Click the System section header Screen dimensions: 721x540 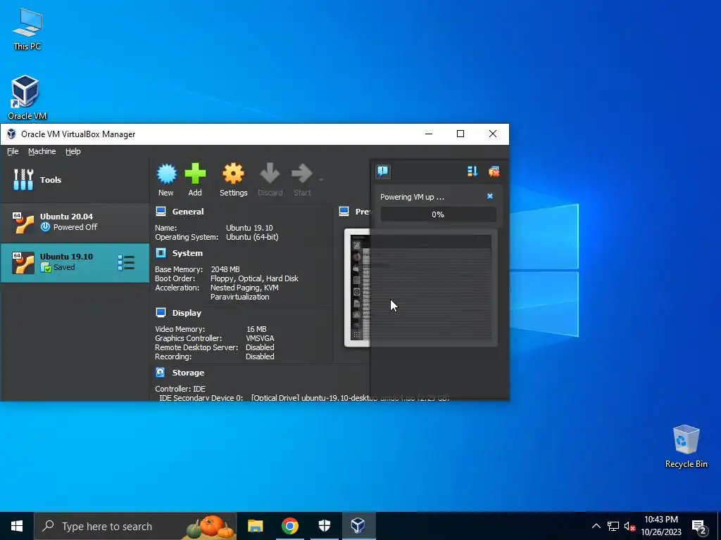click(187, 253)
